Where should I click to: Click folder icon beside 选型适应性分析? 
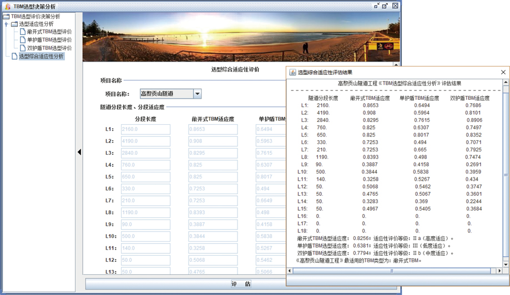click(14, 24)
